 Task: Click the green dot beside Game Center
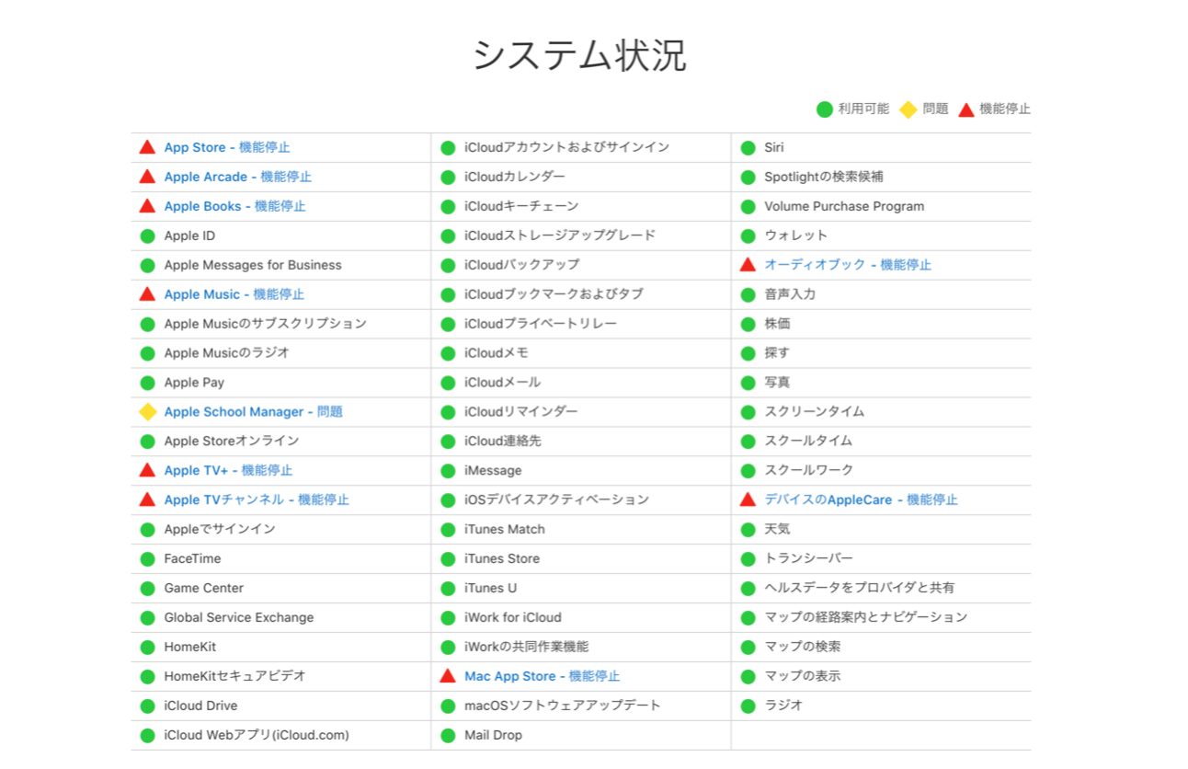(x=147, y=588)
